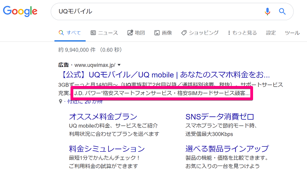Open the 設定 menu
The image size is (307, 177).
(271, 33)
